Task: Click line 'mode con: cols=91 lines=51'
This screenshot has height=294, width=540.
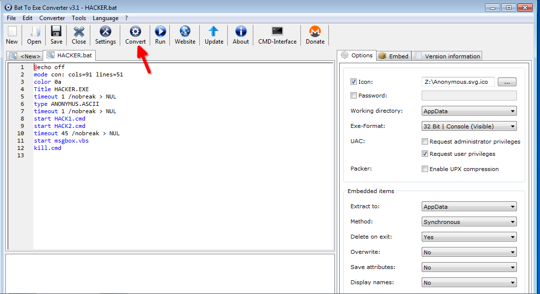Action: 78,74
